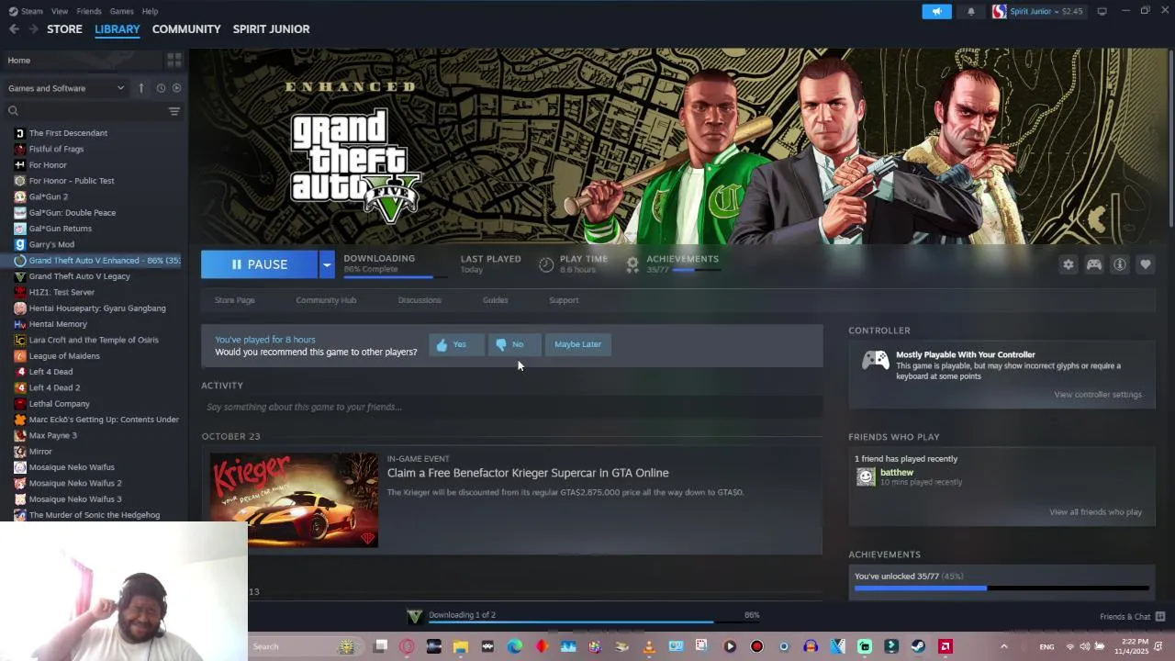The image size is (1175, 661).
Task: Open advanced filter options in library search bar
Action: tap(174, 111)
